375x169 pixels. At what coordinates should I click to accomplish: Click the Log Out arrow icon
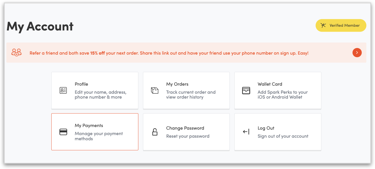click(x=246, y=132)
